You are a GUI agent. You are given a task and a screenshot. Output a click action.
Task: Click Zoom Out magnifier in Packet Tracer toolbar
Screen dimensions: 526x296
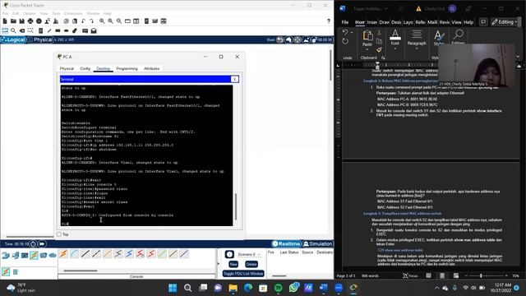pyautogui.click(x=119, y=21)
